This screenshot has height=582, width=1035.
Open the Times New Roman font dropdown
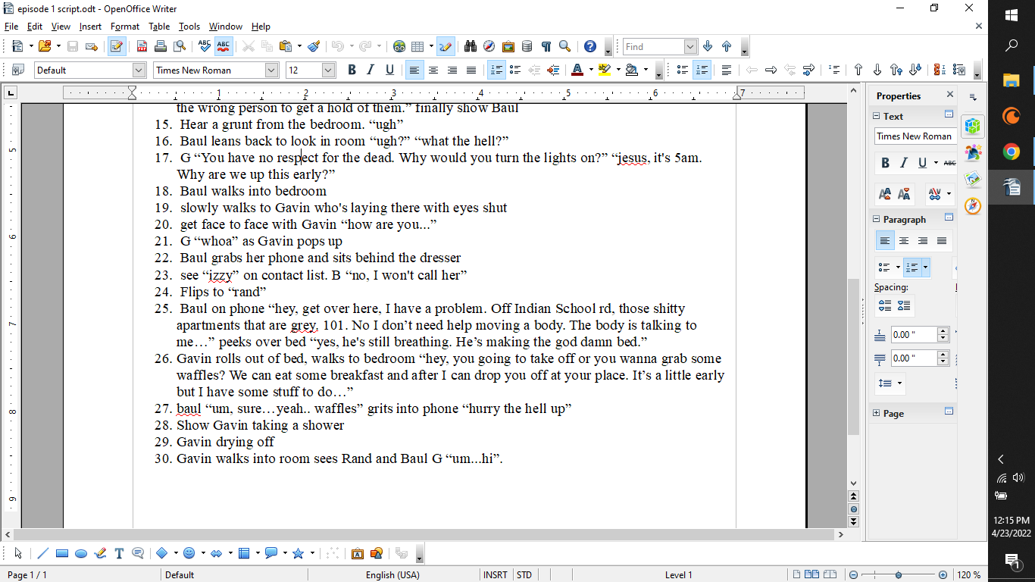point(271,70)
